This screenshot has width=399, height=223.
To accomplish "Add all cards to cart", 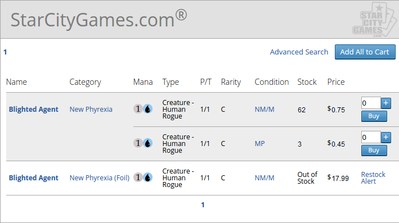I will click(365, 52).
